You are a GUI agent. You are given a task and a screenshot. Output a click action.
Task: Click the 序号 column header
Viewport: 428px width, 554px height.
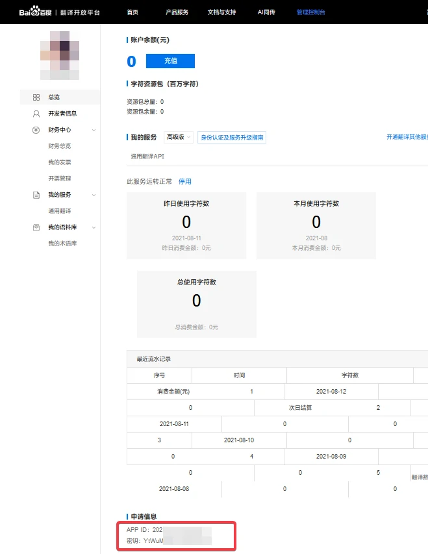(159, 375)
